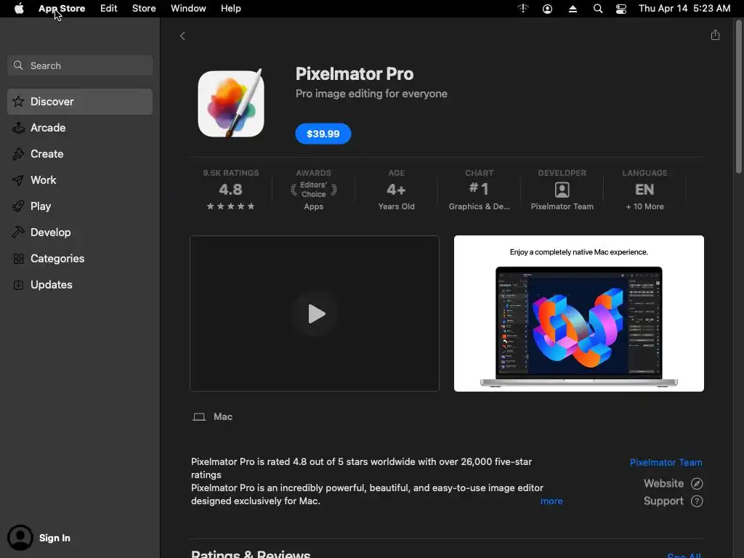This screenshot has width=744, height=558.
Task: Open Spotlight search in menu bar
Action: point(598,9)
